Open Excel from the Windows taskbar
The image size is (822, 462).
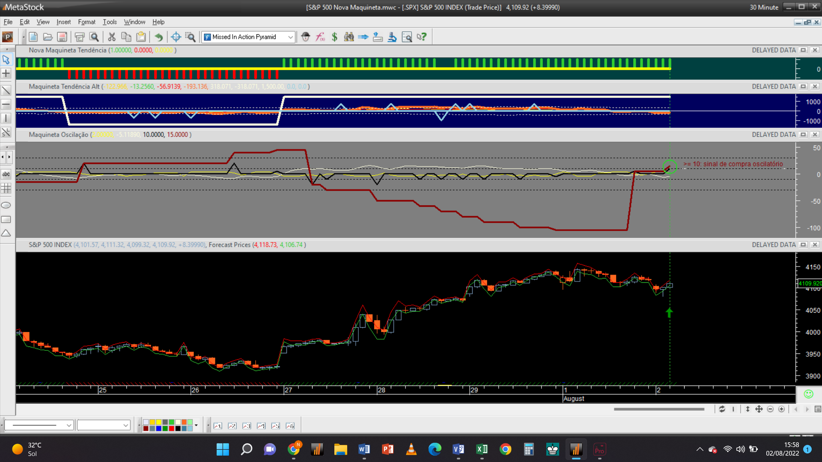pyautogui.click(x=482, y=450)
